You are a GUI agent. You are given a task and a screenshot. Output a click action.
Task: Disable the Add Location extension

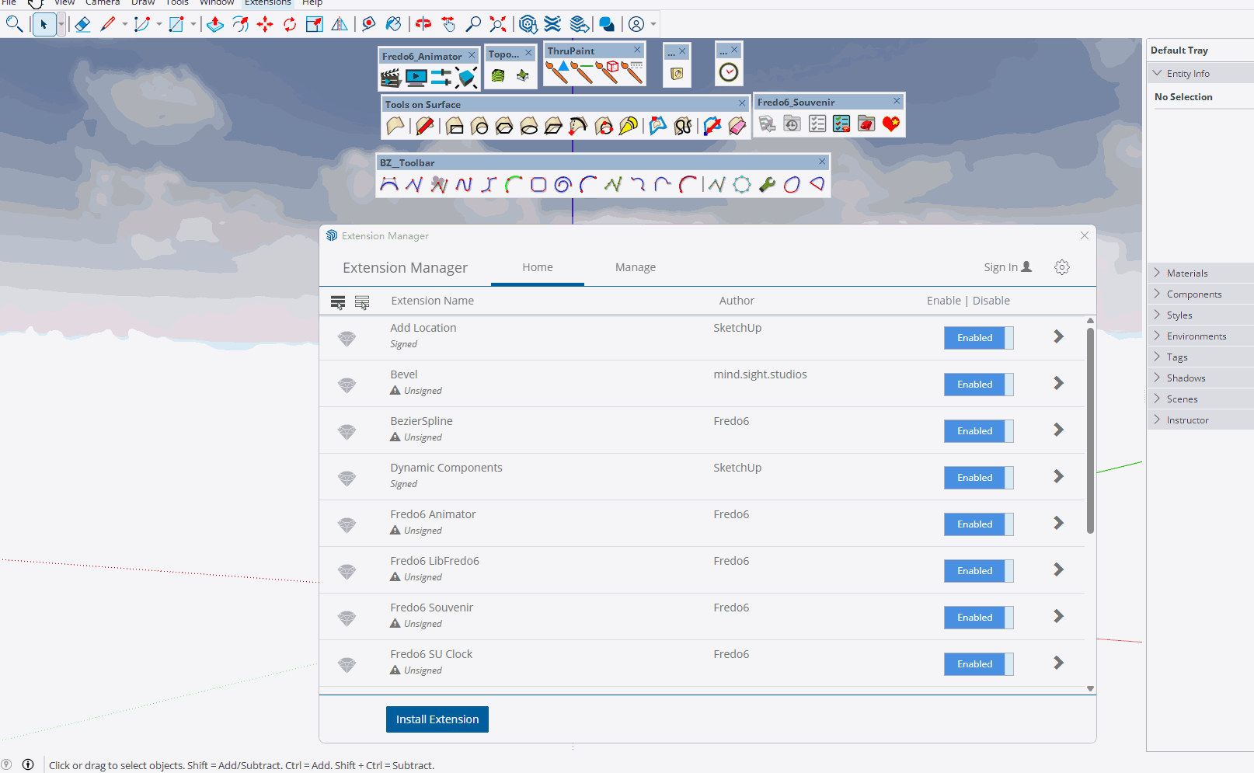(978, 338)
